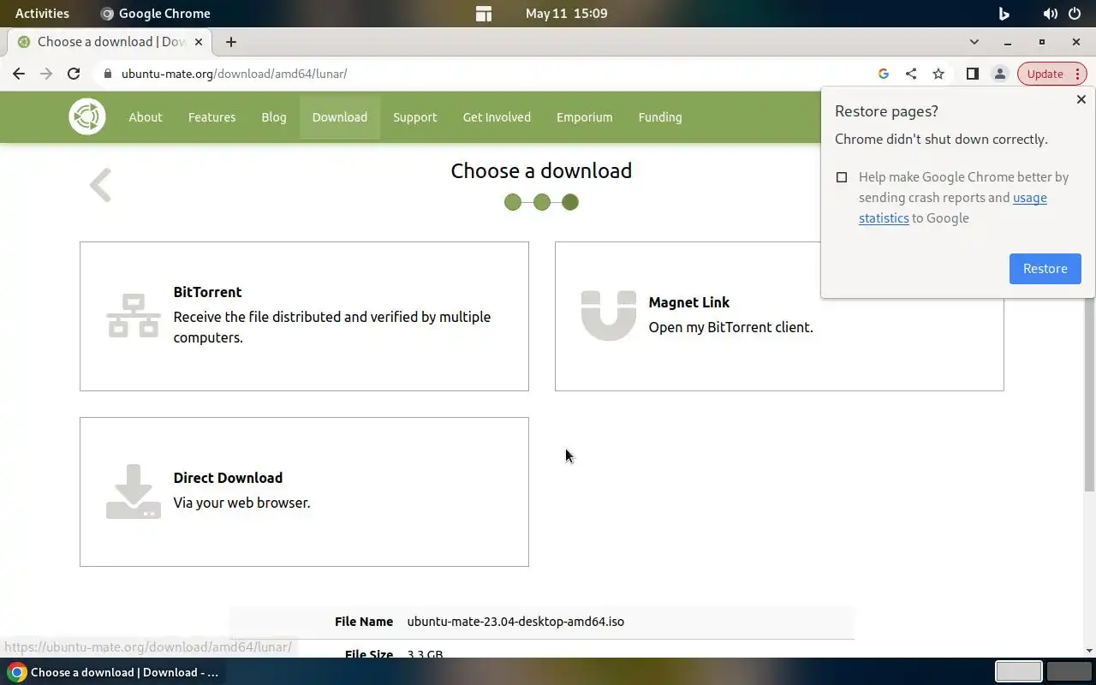Click the file name ubuntu-mate-23.04-desktop-amd64.iso

(515, 622)
